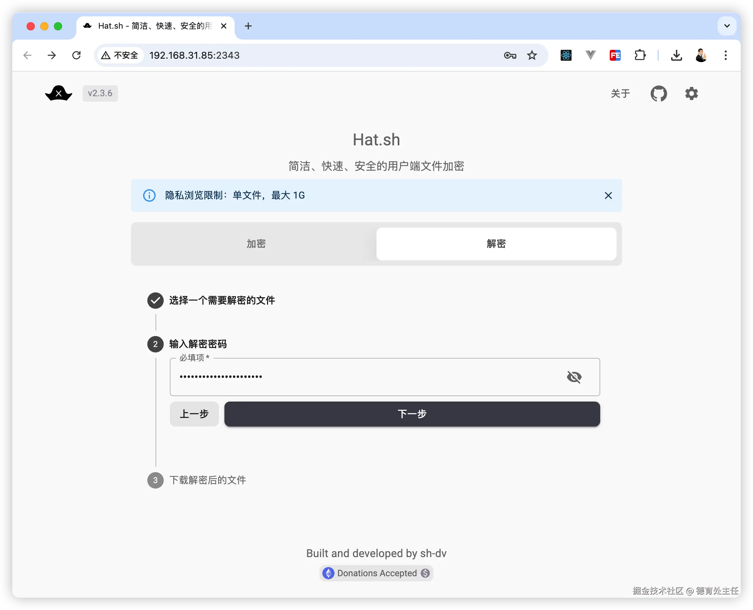Open Chrome three-dot menu

(725, 55)
